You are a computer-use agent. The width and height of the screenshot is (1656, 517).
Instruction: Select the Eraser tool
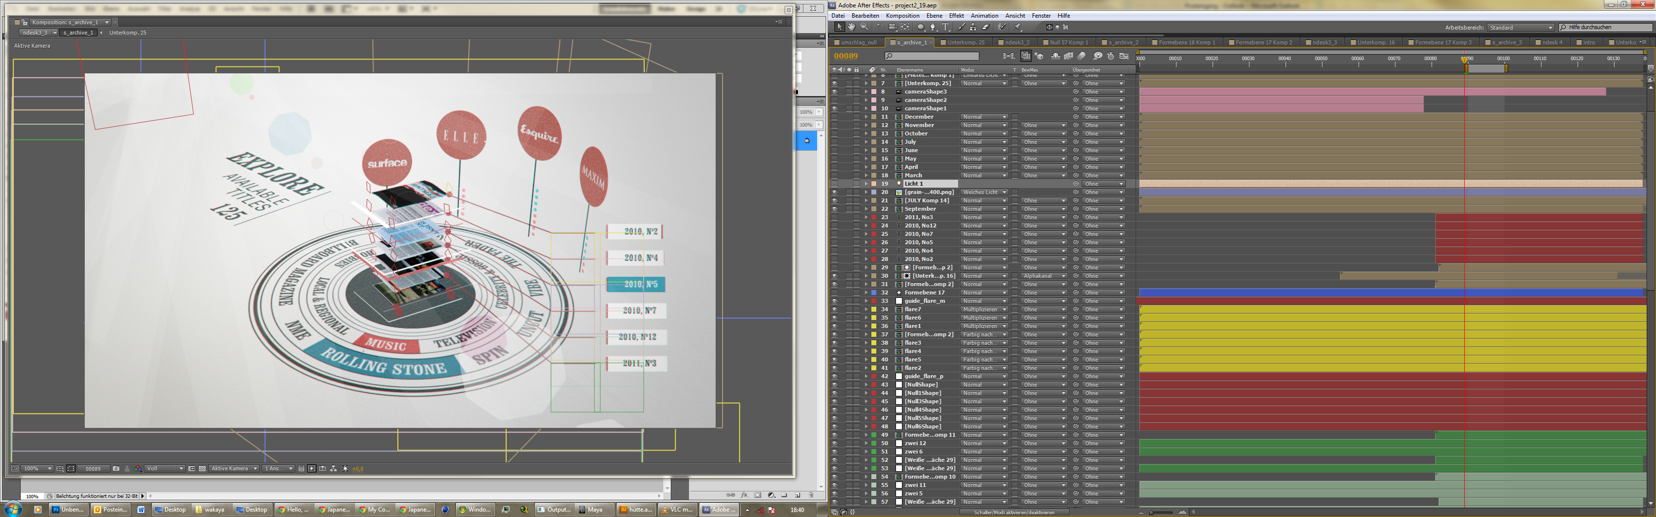point(986,27)
